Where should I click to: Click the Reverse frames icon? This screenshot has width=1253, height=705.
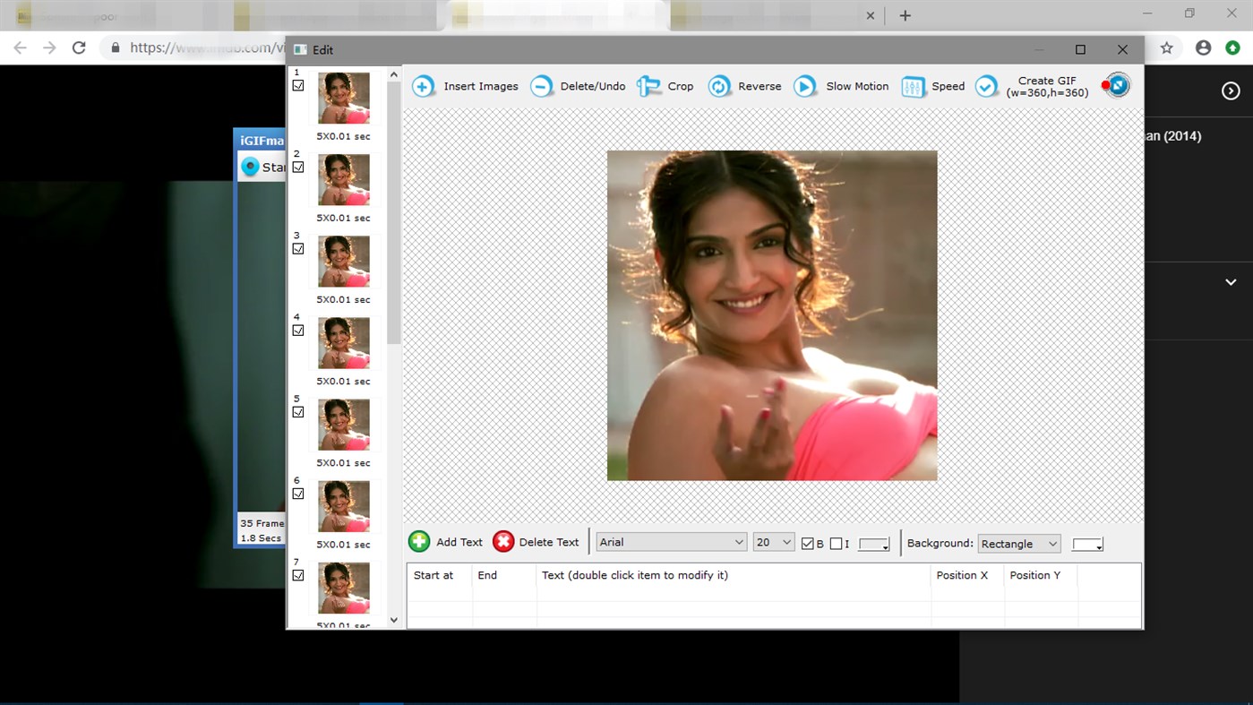point(719,86)
